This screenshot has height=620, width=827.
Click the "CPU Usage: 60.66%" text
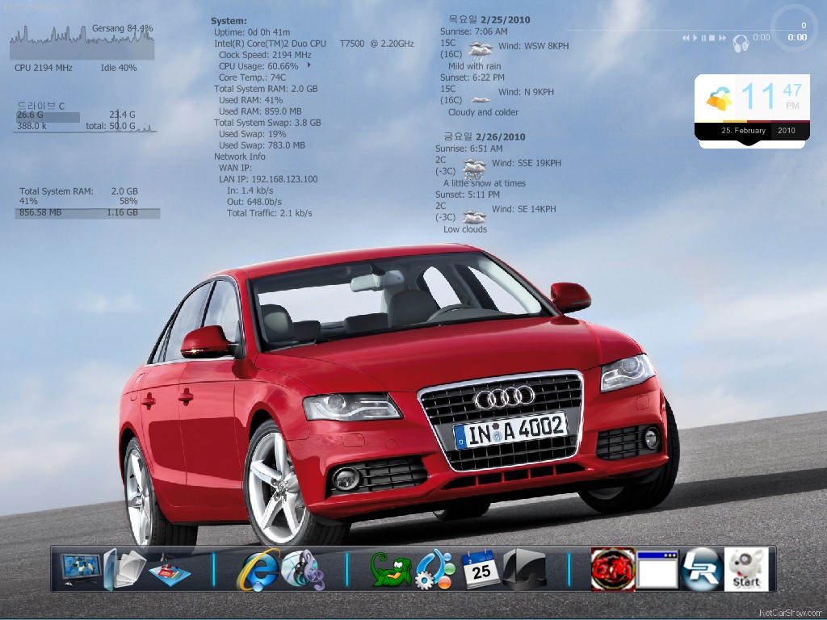pyautogui.click(x=258, y=66)
